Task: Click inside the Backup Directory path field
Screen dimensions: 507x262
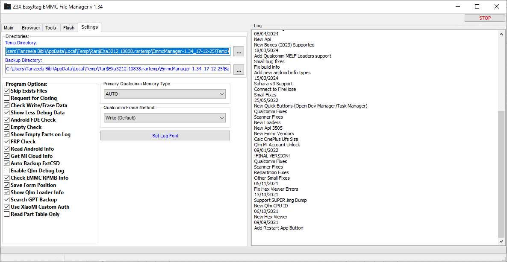Action: (118, 69)
